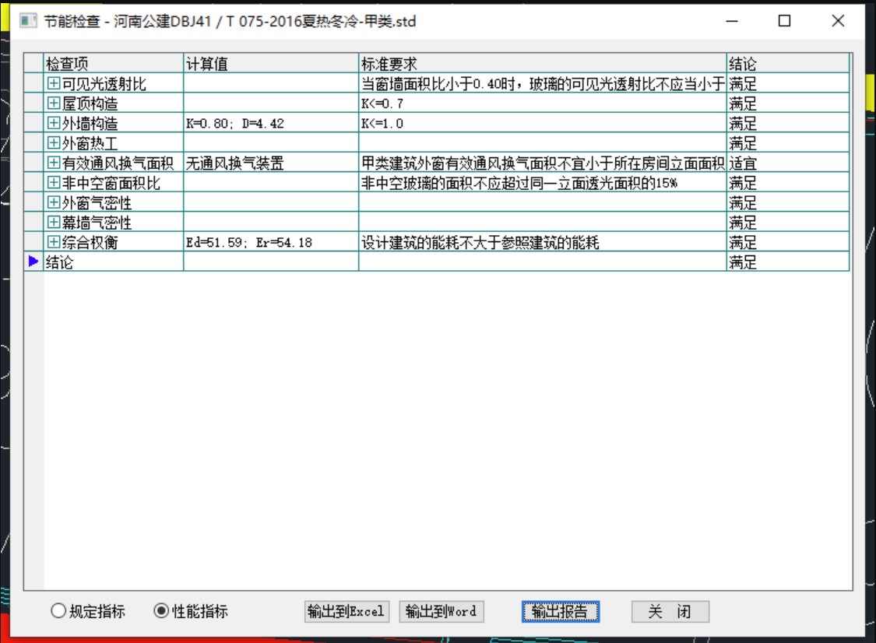Expand the 可见光透射比 row
Image resolution: width=876 pixels, height=643 pixels.
(x=54, y=84)
